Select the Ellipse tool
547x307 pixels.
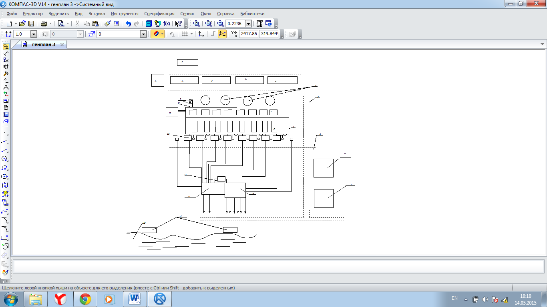coord(5,176)
